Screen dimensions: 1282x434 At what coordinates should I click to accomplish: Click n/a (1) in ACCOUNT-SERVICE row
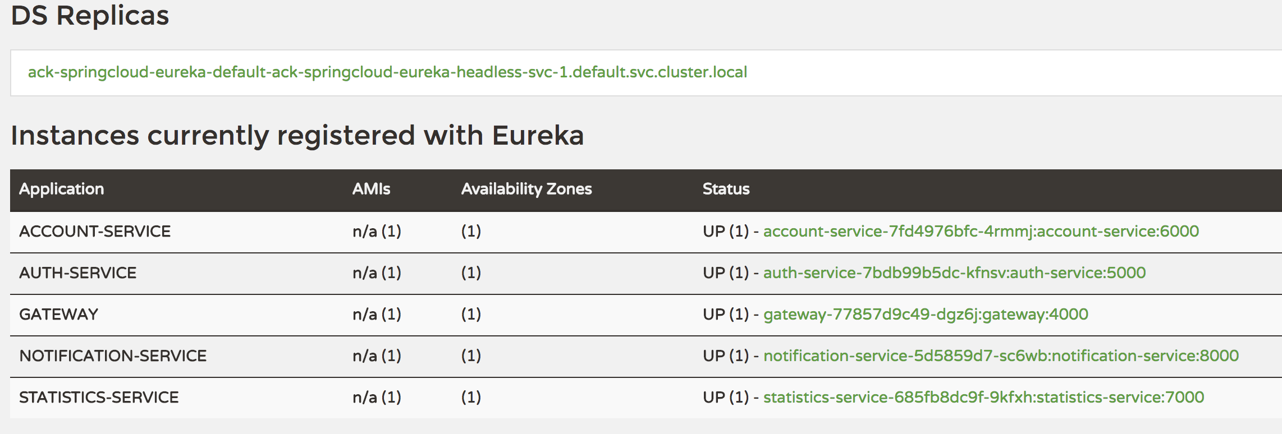tap(377, 232)
